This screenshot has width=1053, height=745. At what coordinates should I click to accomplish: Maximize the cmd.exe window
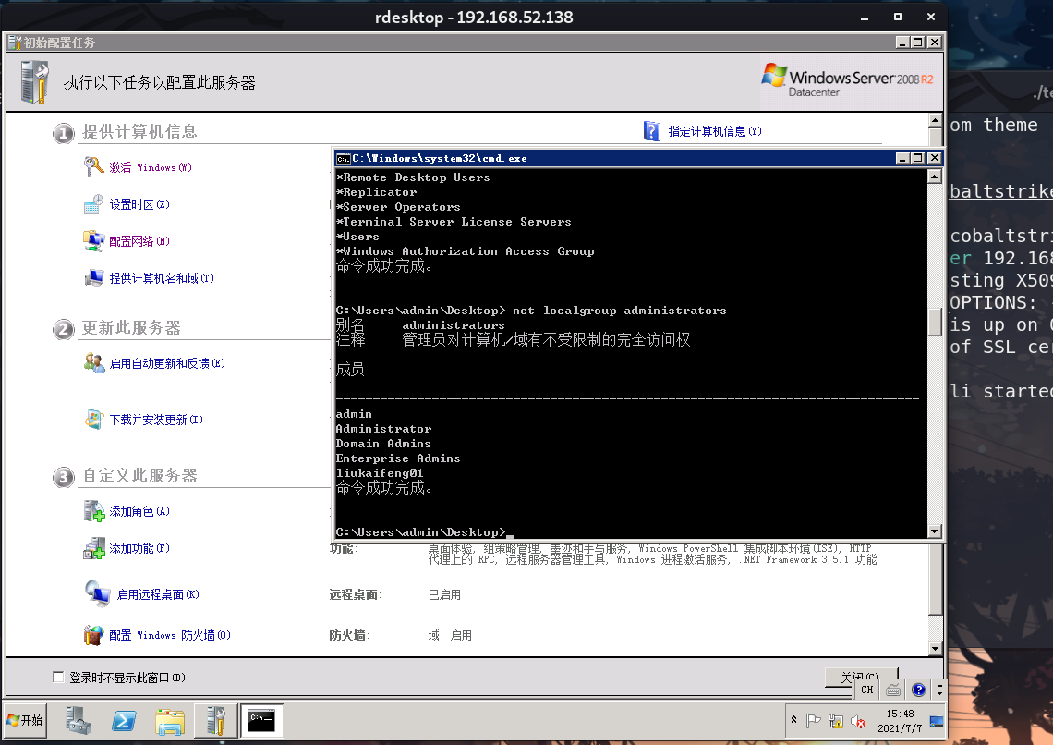[918, 158]
